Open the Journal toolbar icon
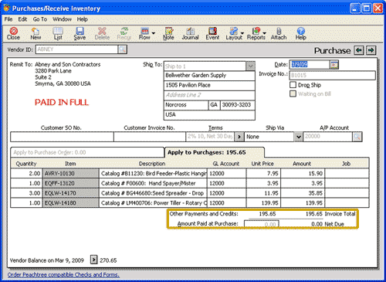Image resolution: width=386 pixels, height=282 pixels. click(x=190, y=34)
